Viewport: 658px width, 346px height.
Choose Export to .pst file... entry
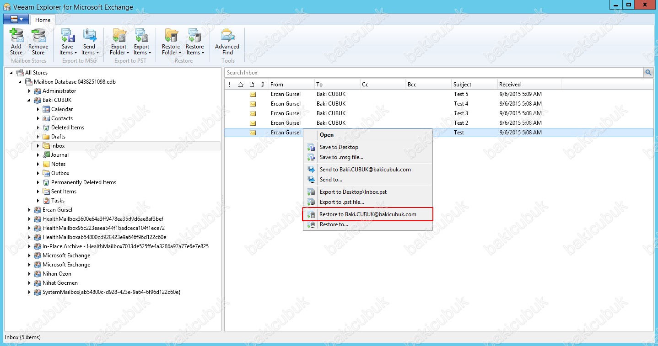[368, 202]
